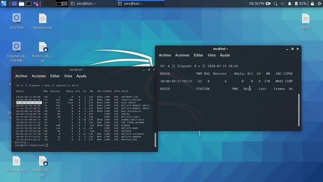This screenshot has height=182, width=323.
Task: Select the SYSTEM drive desktop icon
Action: coord(17,21)
